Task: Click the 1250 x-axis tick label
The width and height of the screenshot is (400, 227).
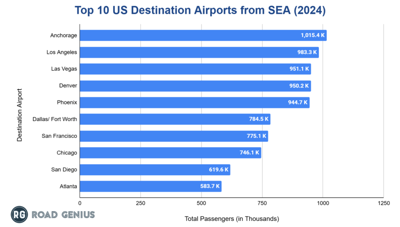Action: (384, 203)
